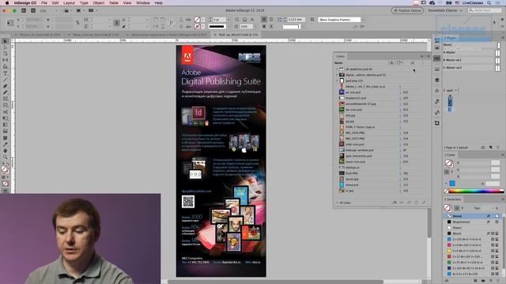Select the [Black] swatch in Swatches panel

click(473, 234)
